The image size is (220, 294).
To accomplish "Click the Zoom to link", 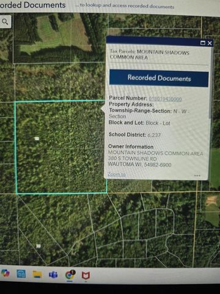I will tap(117, 174).
